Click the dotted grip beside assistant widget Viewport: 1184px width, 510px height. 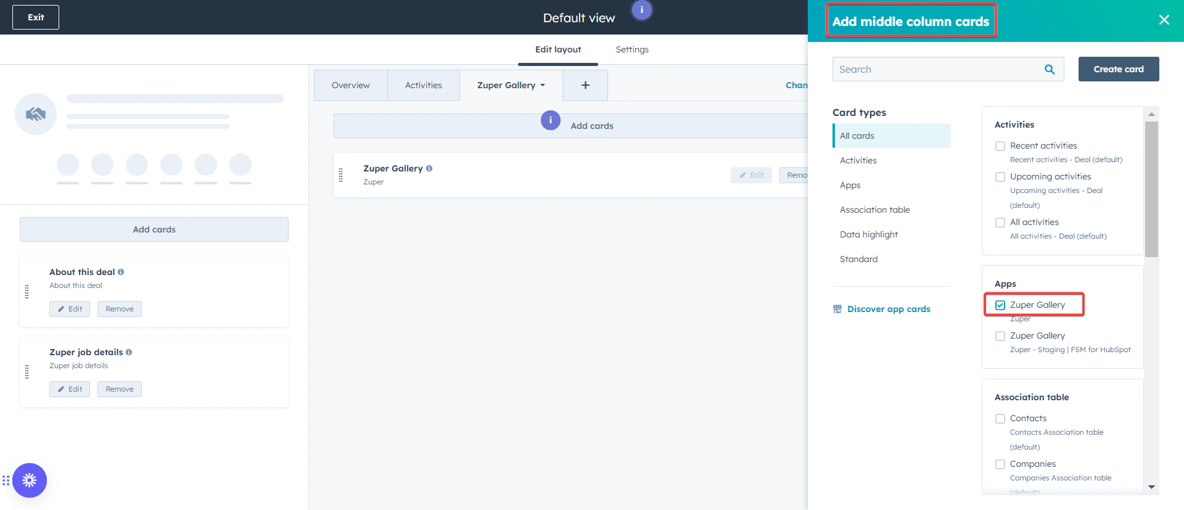(6, 480)
